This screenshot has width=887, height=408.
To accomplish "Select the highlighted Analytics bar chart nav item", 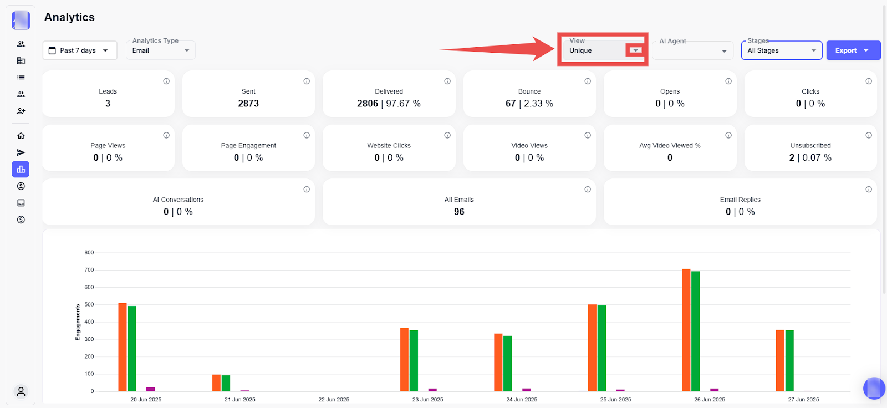I will pyautogui.click(x=21, y=170).
